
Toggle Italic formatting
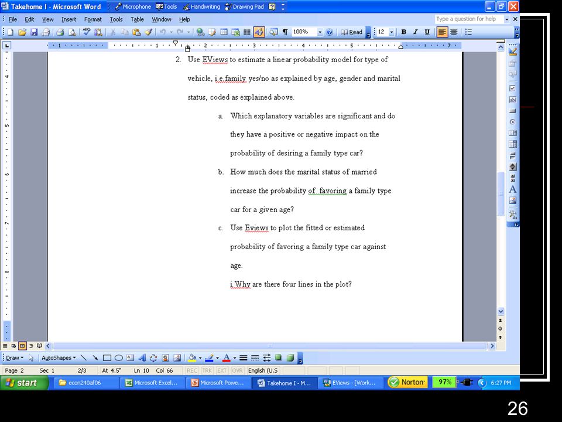(416, 32)
